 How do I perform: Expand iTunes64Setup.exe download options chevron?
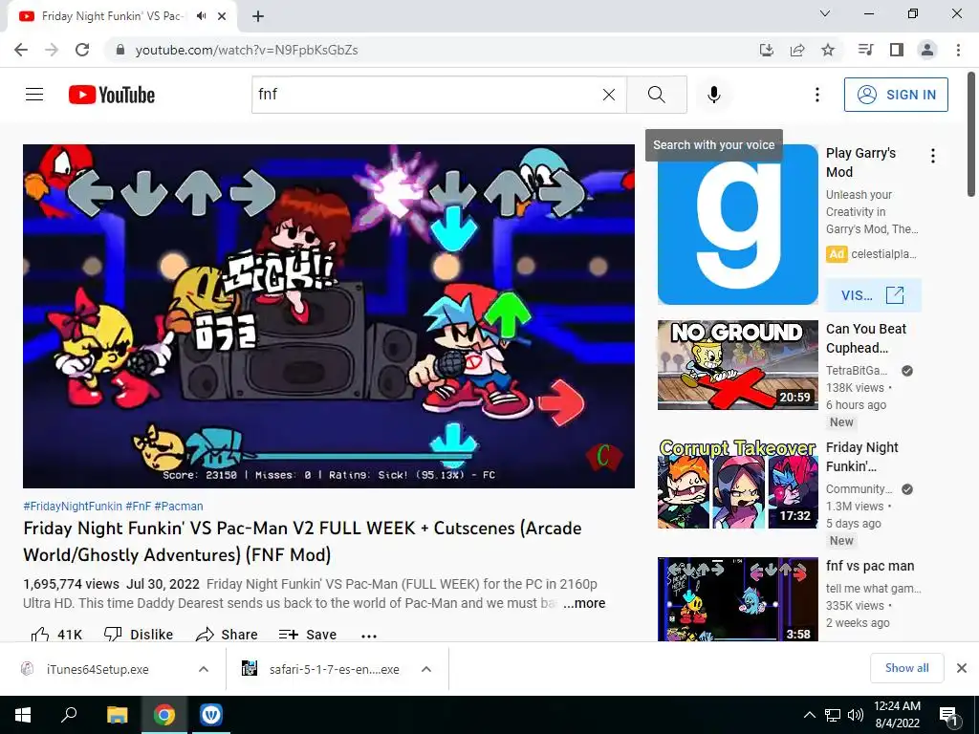204,669
